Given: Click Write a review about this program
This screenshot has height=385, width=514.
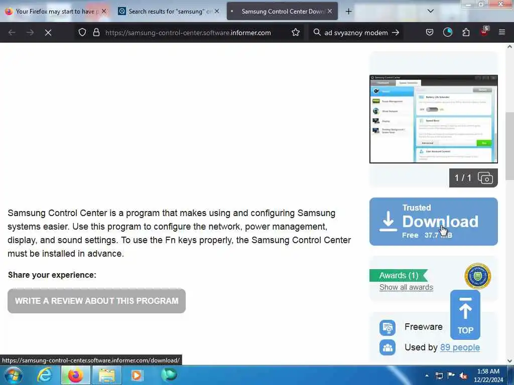Looking at the screenshot, I should point(96,301).
